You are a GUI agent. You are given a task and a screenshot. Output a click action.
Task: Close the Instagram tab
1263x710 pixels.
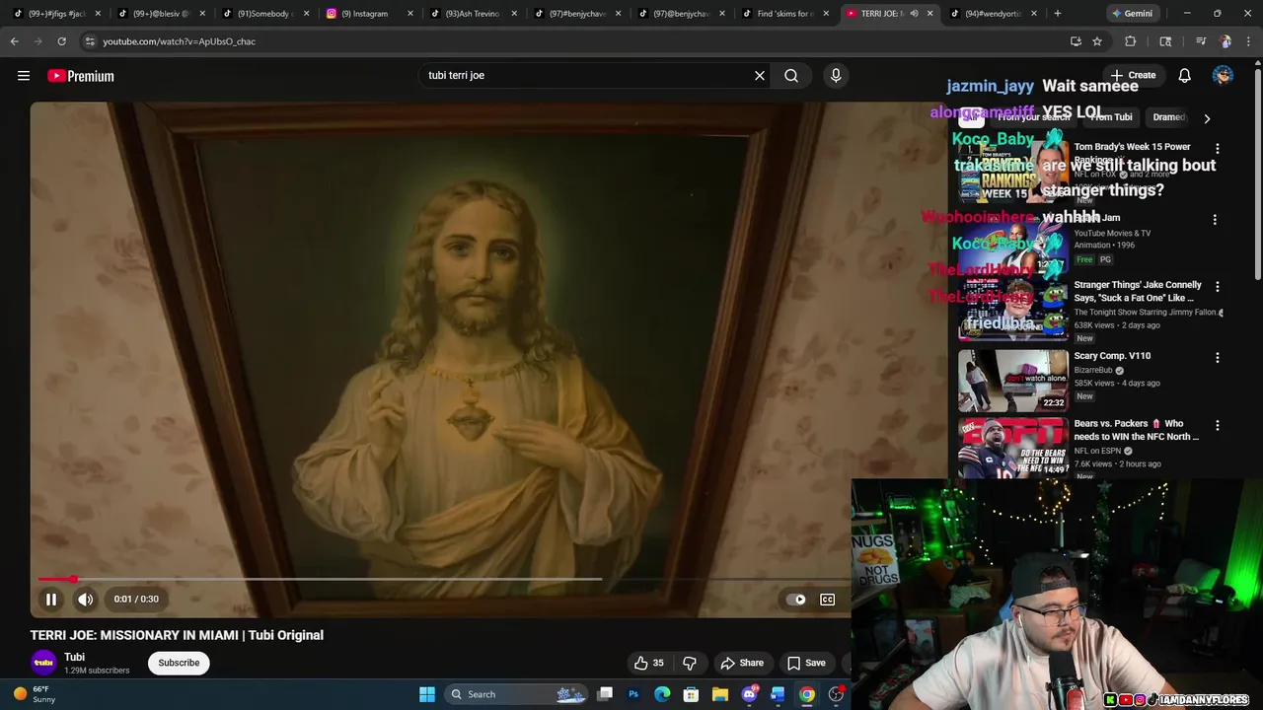409,14
